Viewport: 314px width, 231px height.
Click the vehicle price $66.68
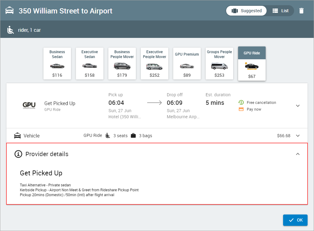click(284, 136)
